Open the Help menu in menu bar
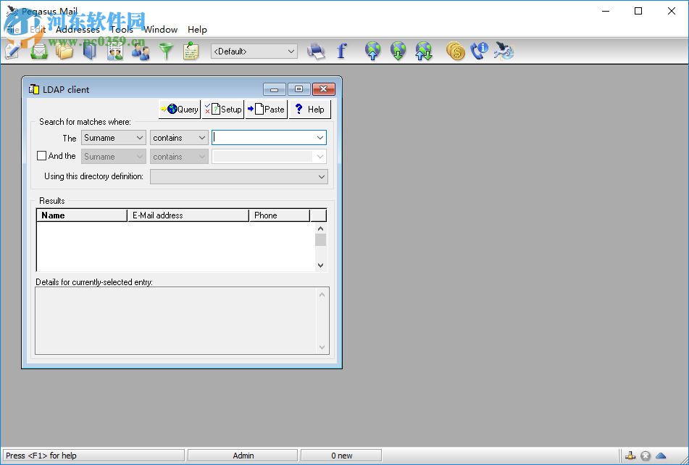689x465 pixels. [x=197, y=30]
